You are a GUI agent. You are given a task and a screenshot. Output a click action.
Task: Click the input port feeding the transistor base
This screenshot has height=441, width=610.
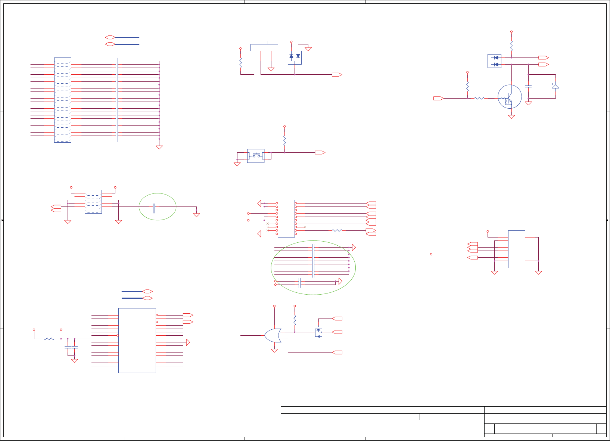tap(438, 98)
